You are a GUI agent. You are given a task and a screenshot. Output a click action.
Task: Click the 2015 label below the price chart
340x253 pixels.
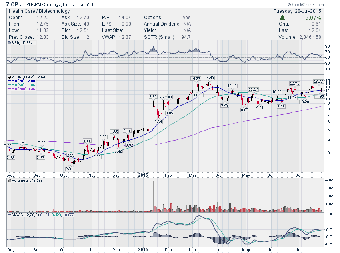(x=143, y=175)
